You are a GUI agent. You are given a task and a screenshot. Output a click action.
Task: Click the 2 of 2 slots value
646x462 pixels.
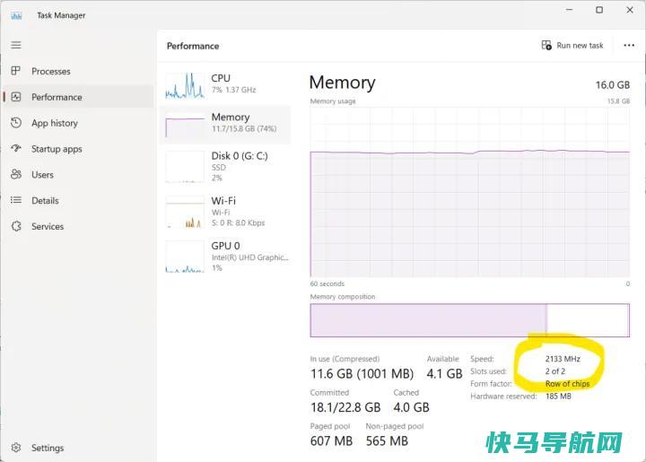[x=555, y=371]
